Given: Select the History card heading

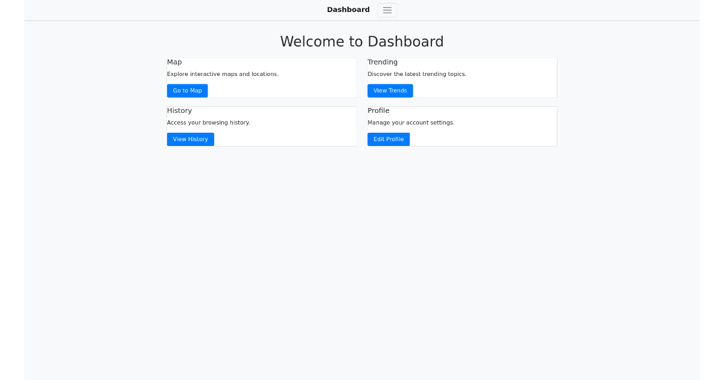Looking at the screenshot, I should point(179,110).
